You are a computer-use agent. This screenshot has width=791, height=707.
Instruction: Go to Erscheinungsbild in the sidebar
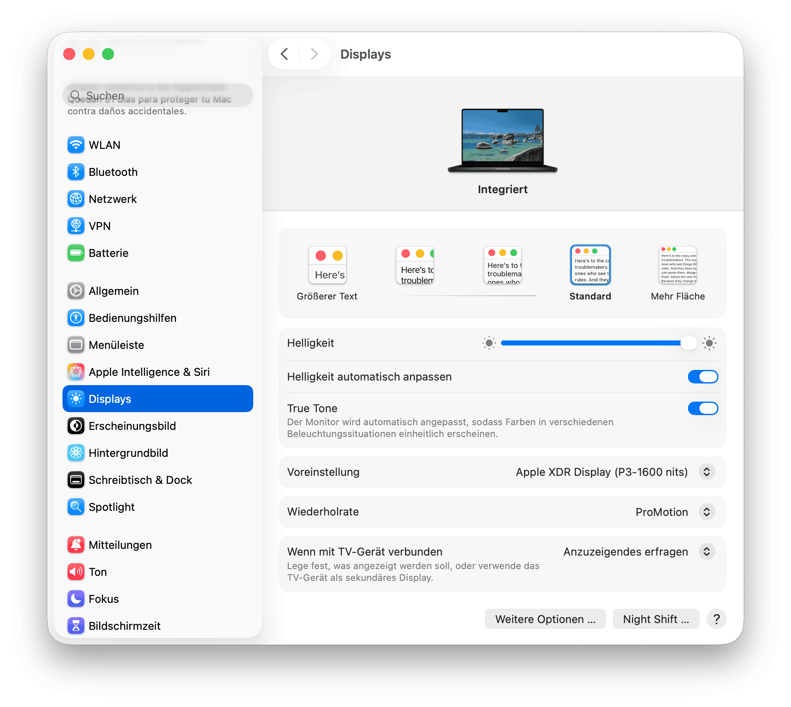[132, 426]
